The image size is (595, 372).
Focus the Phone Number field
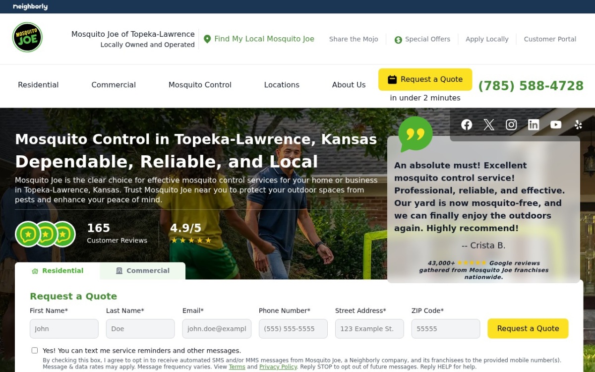tap(293, 329)
